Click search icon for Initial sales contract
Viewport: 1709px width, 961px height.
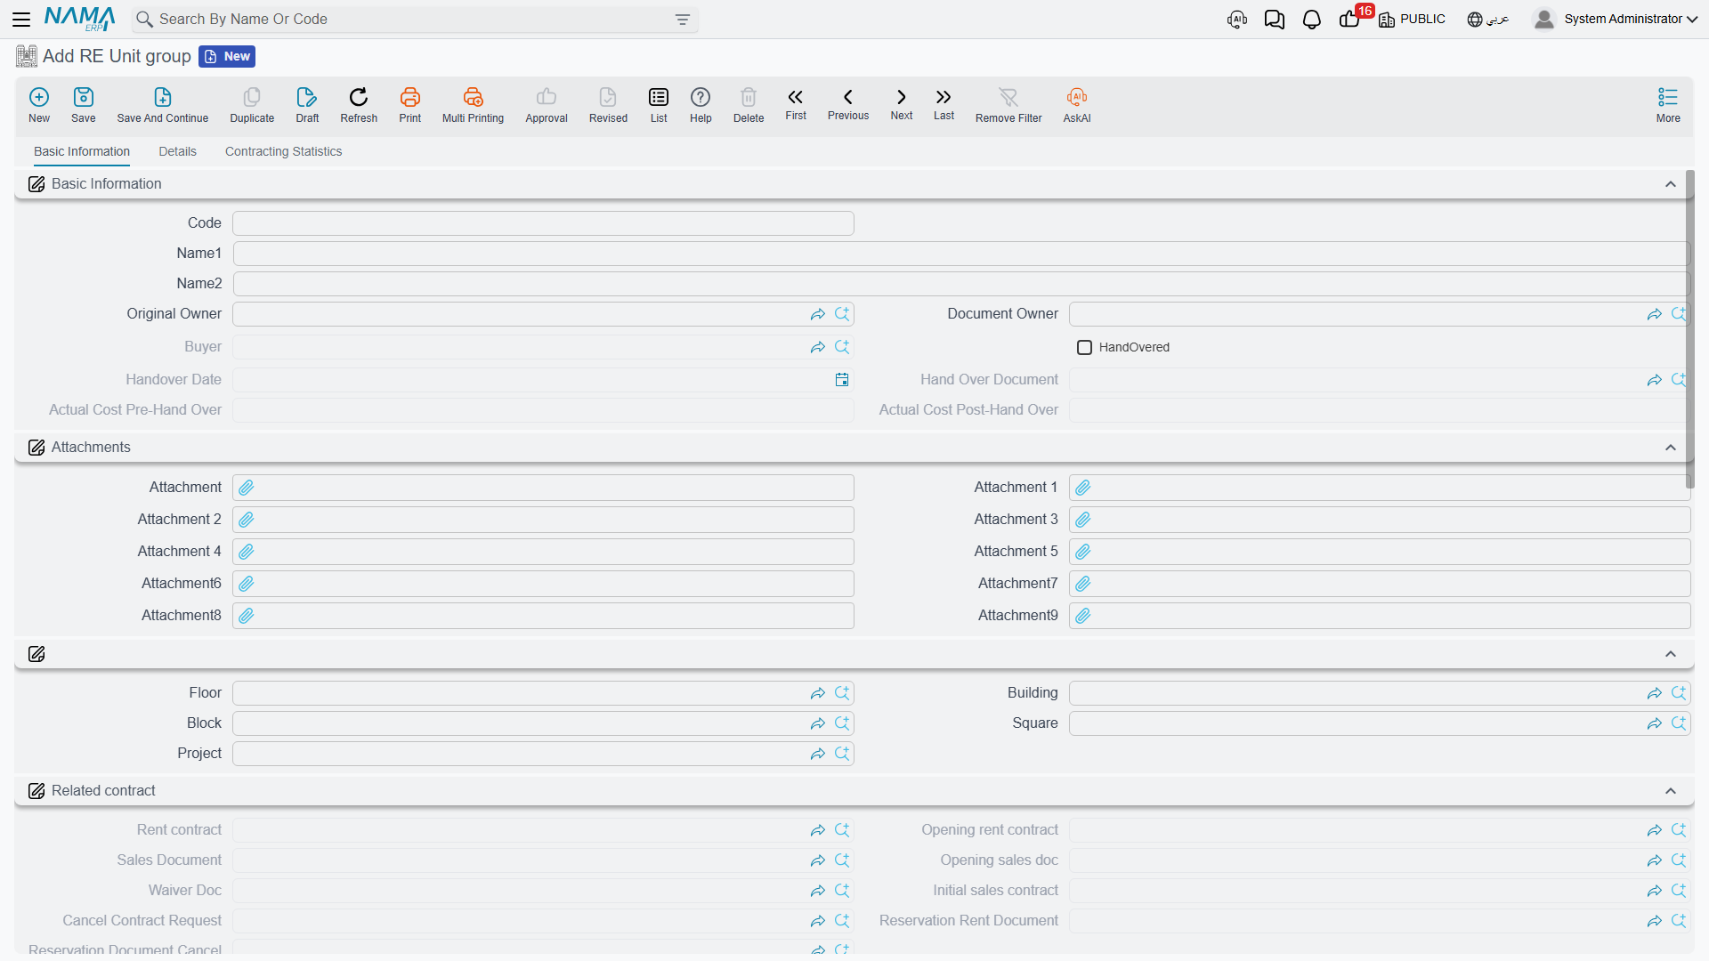[1679, 891]
